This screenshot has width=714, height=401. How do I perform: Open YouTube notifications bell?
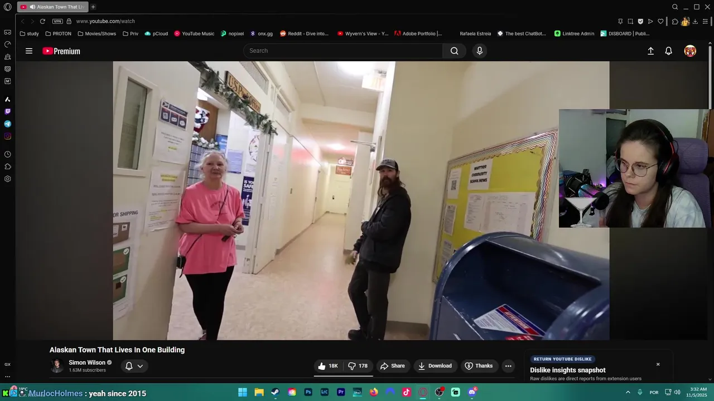(x=668, y=51)
